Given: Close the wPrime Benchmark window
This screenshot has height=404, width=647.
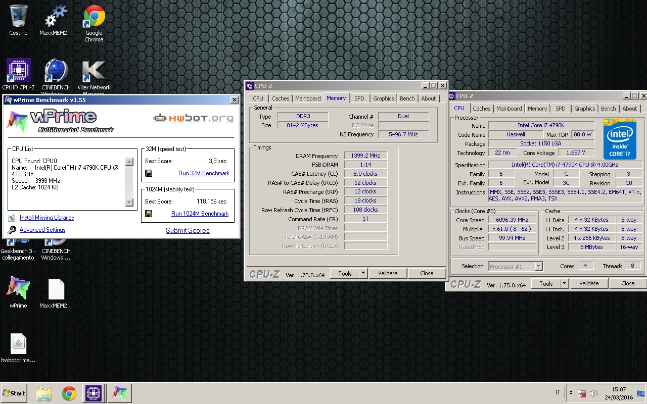Looking at the screenshot, I should click(x=235, y=100).
